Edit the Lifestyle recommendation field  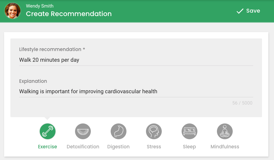coord(136,60)
